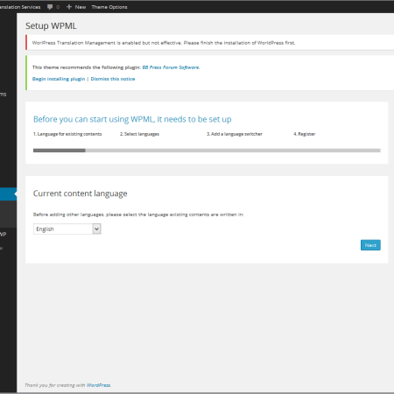This screenshot has height=394, width=394.
Task: Go to step 3 Add a language switcher
Action: point(235,134)
